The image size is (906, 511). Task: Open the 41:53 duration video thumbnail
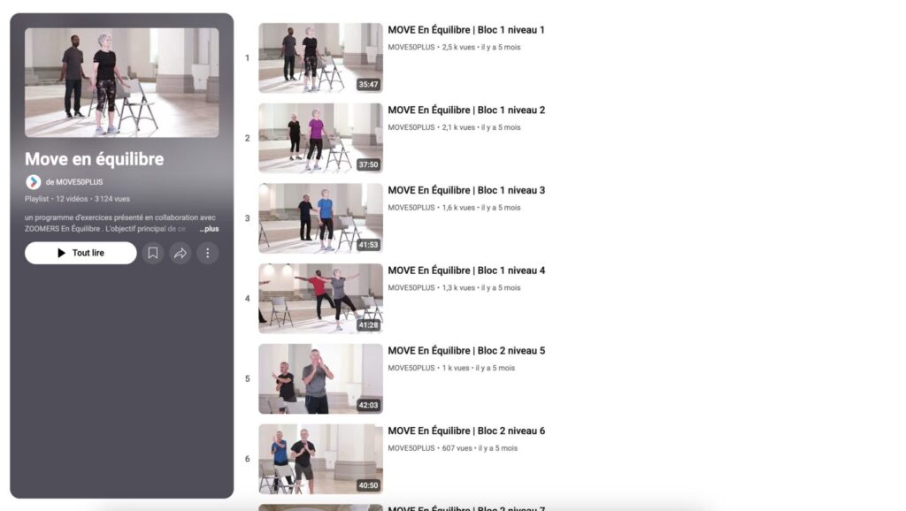coord(320,218)
